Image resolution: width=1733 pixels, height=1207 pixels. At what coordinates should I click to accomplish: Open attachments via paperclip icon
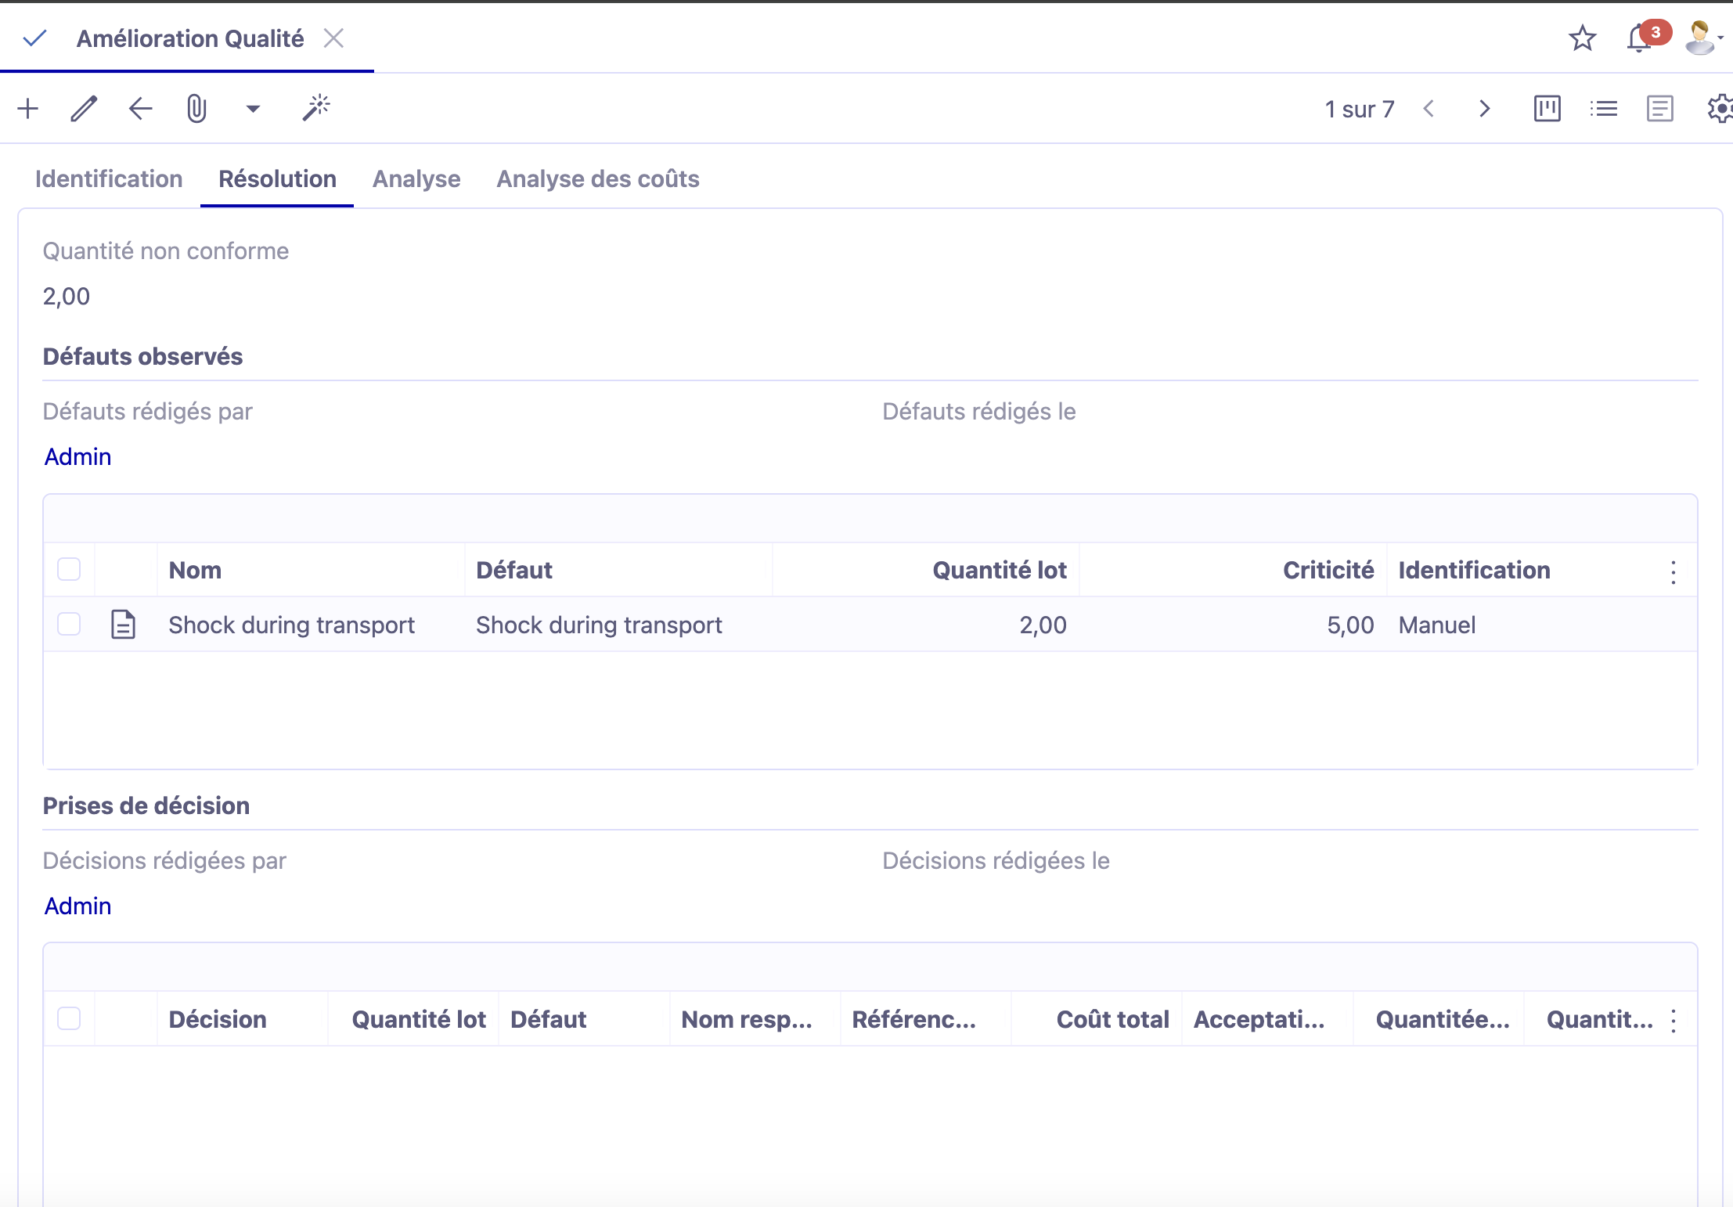196,109
